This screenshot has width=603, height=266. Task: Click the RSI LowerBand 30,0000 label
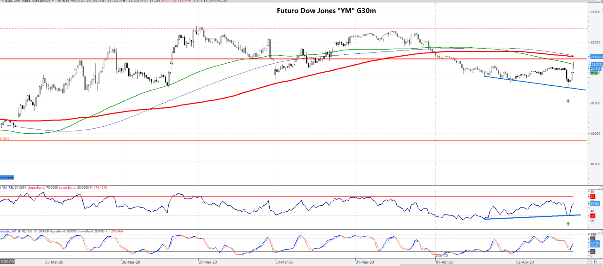[x=74, y=188]
